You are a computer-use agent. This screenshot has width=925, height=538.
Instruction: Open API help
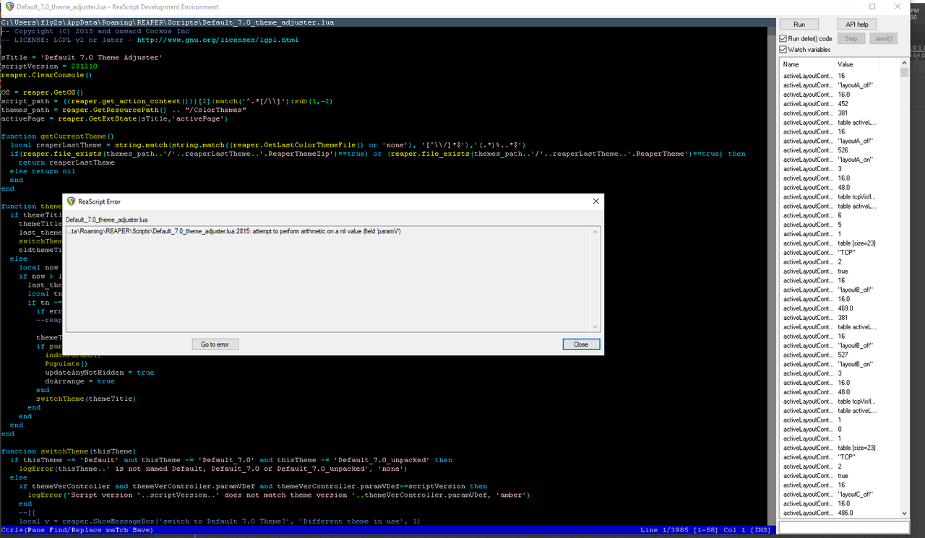click(856, 24)
